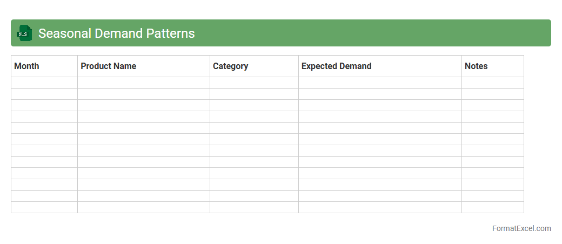Click the Category column header
This screenshot has height=244, width=562.
click(x=254, y=66)
